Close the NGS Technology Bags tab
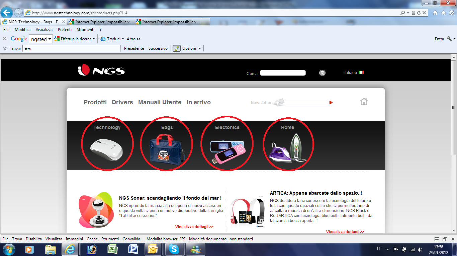This screenshot has width=457, height=256. (64, 22)
